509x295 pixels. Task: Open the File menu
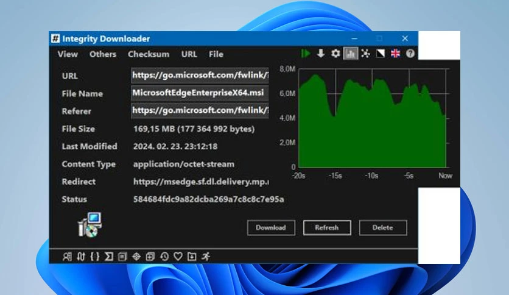pos(216,54)
